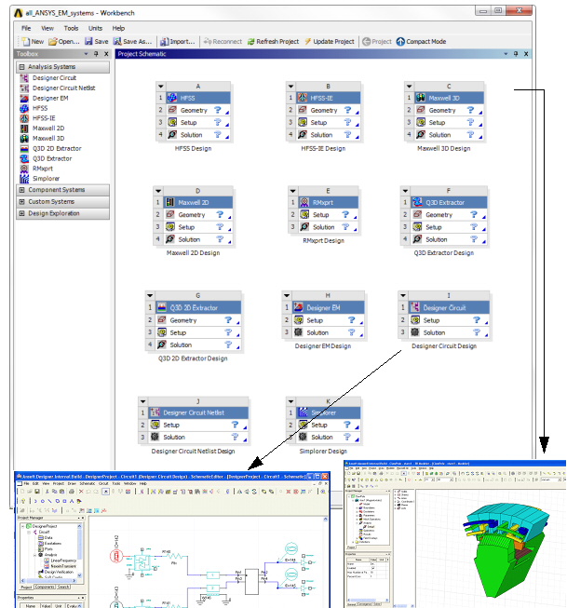The width and height of the screenshot is (567, 608).
Task: Click the Save disk toolbar icon
Action: click(88, 42)
